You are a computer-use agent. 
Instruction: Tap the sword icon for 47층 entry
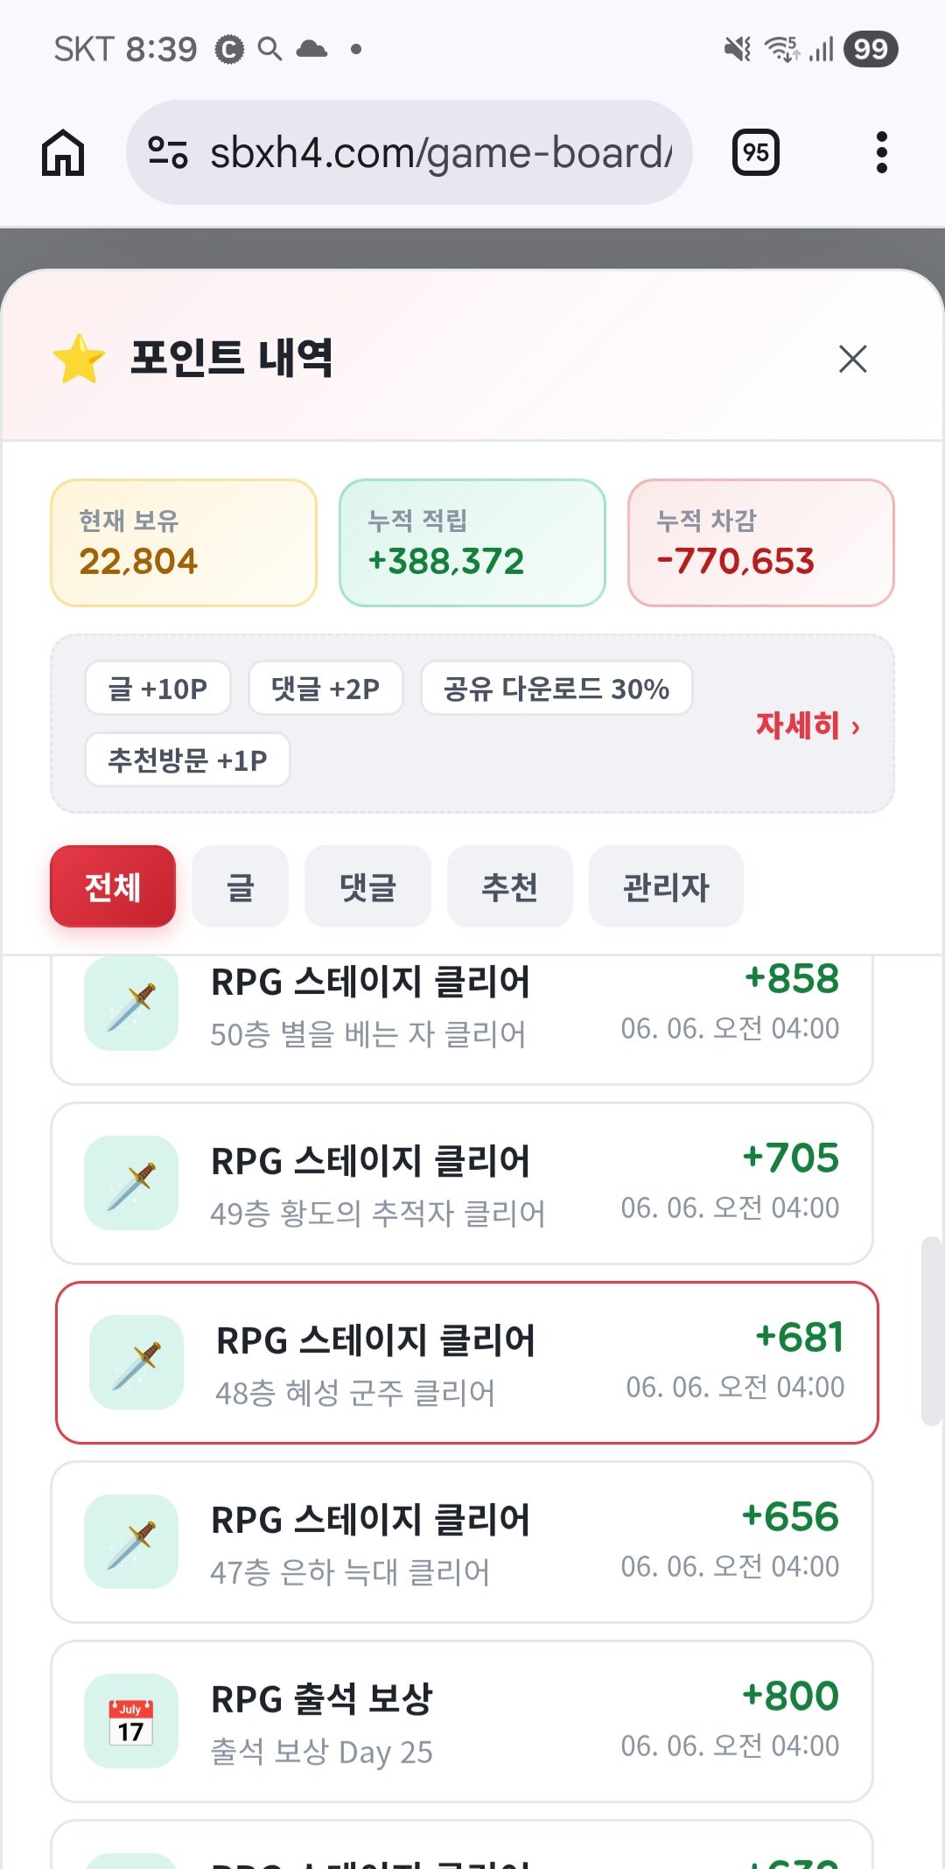click(x=131, y=1542)
